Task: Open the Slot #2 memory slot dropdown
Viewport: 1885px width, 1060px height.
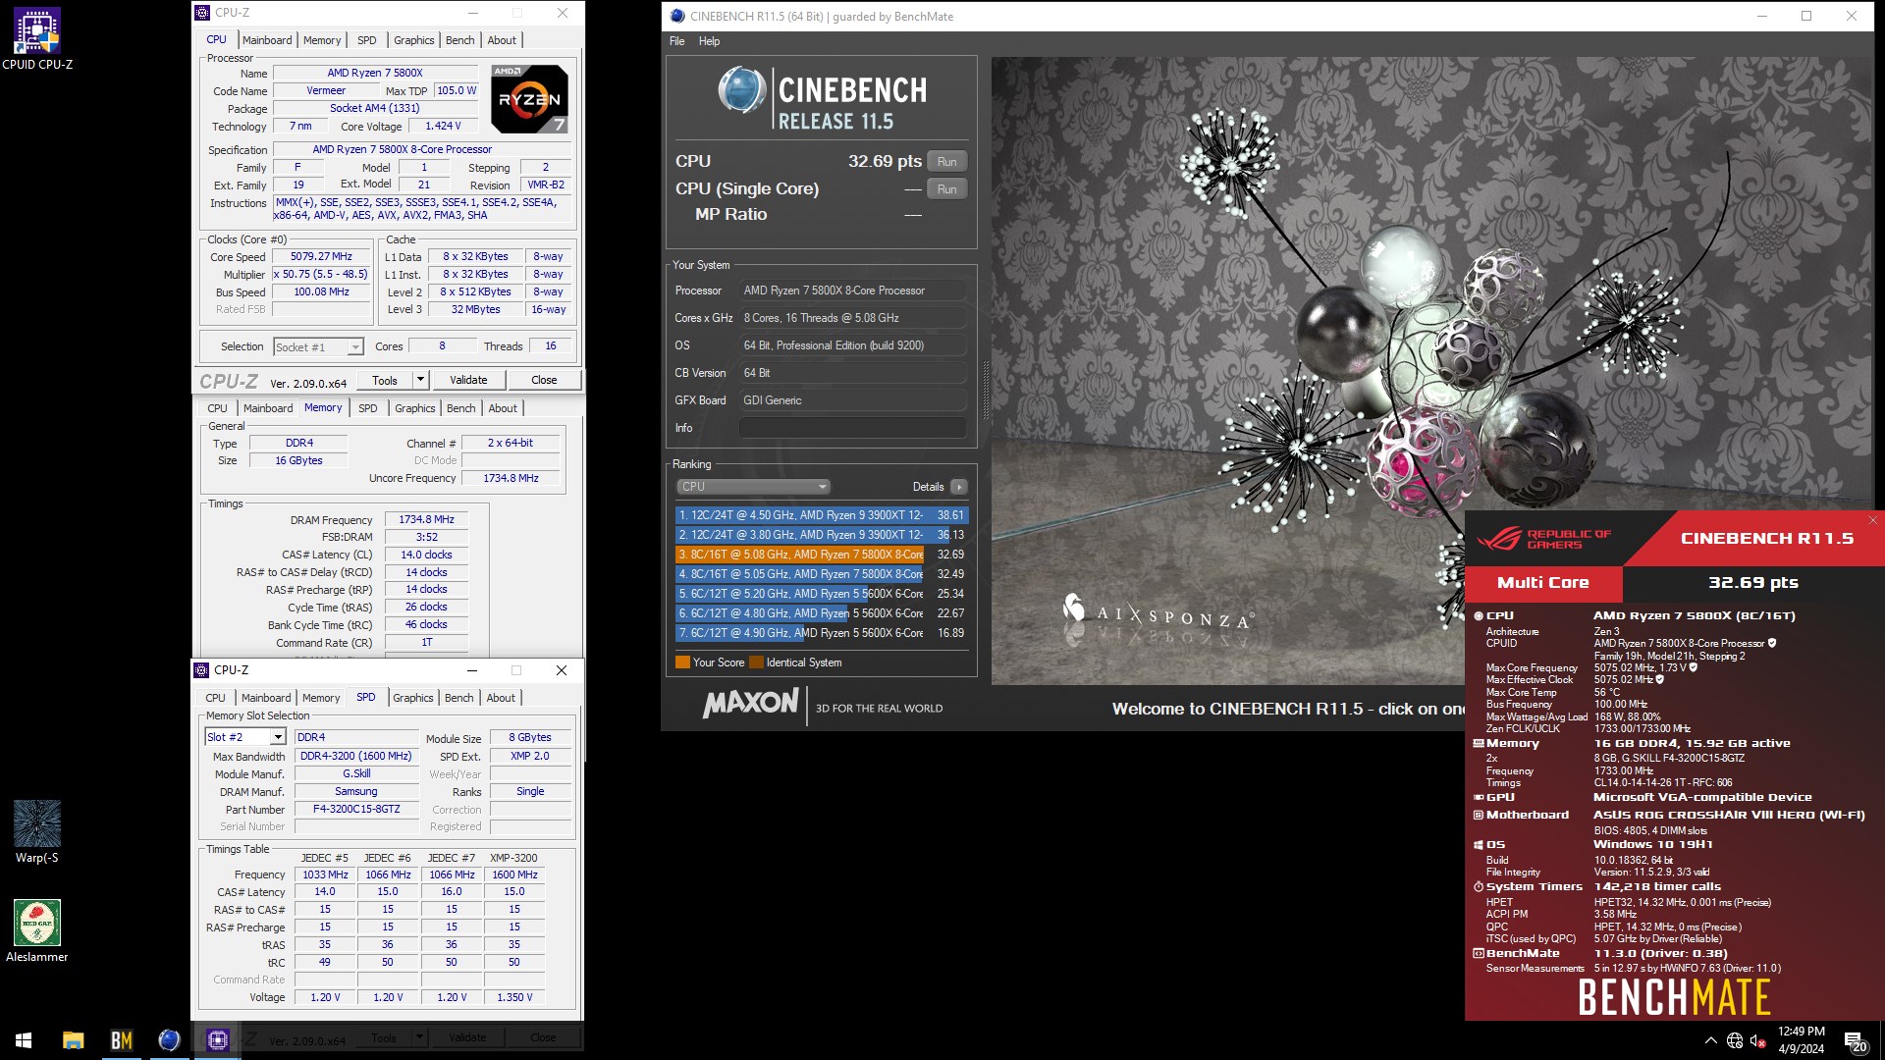Action: click(x=244, y=737)
